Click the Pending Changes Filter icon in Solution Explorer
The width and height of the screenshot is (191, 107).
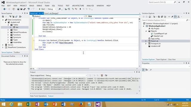(155, 17)
